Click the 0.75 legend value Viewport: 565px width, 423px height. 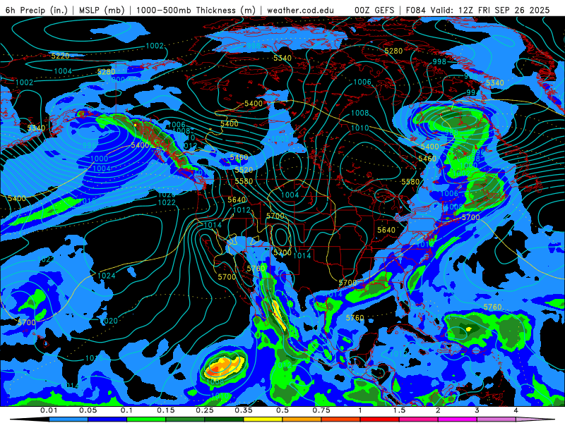[x=321, y=410]
